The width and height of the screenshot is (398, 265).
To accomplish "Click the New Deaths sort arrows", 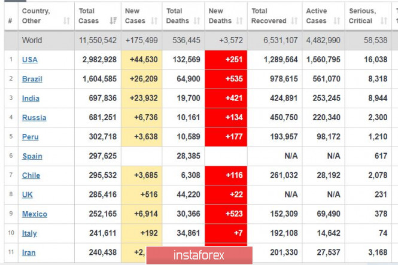I will (x=238, y=21).
